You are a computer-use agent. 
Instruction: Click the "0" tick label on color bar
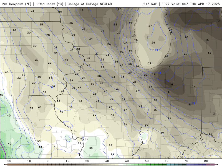click(47, 161)
